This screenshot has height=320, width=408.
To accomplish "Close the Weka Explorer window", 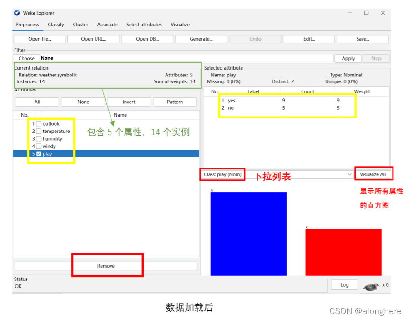I will point(383,13).
